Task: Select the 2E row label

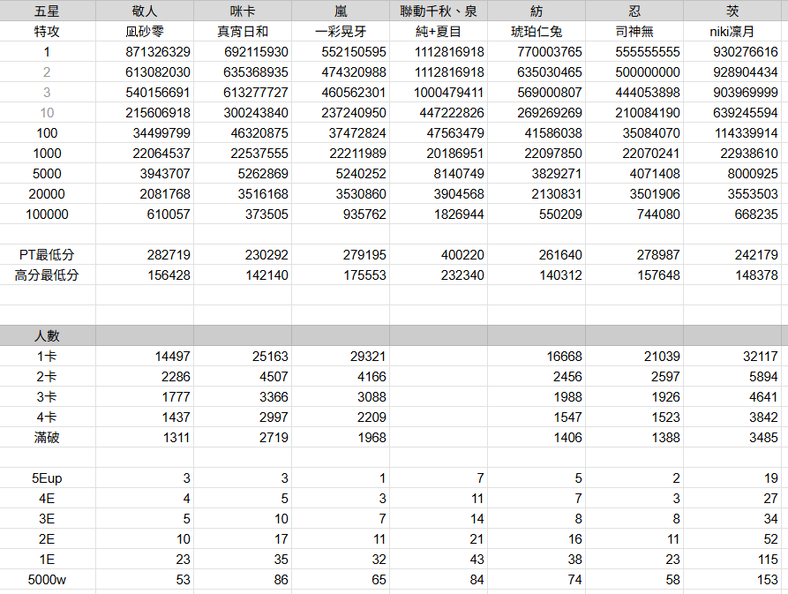Action: 47,539
